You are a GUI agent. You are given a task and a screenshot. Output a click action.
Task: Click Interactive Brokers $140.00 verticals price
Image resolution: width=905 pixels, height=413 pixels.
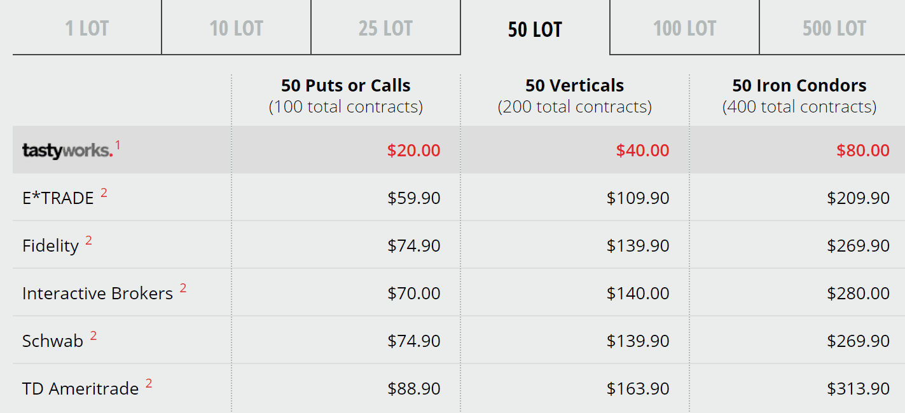tap(638, 294)
